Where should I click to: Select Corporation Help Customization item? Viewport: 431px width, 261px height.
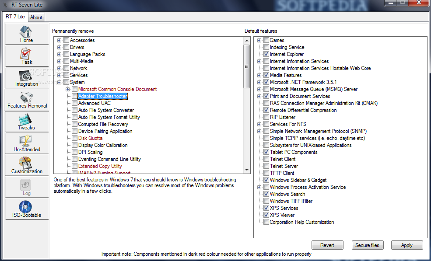coord(302,222)
